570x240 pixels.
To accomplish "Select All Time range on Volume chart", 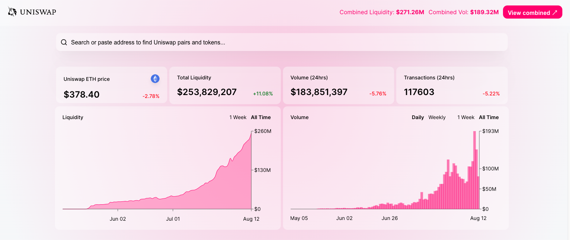I will coord(489,117).
